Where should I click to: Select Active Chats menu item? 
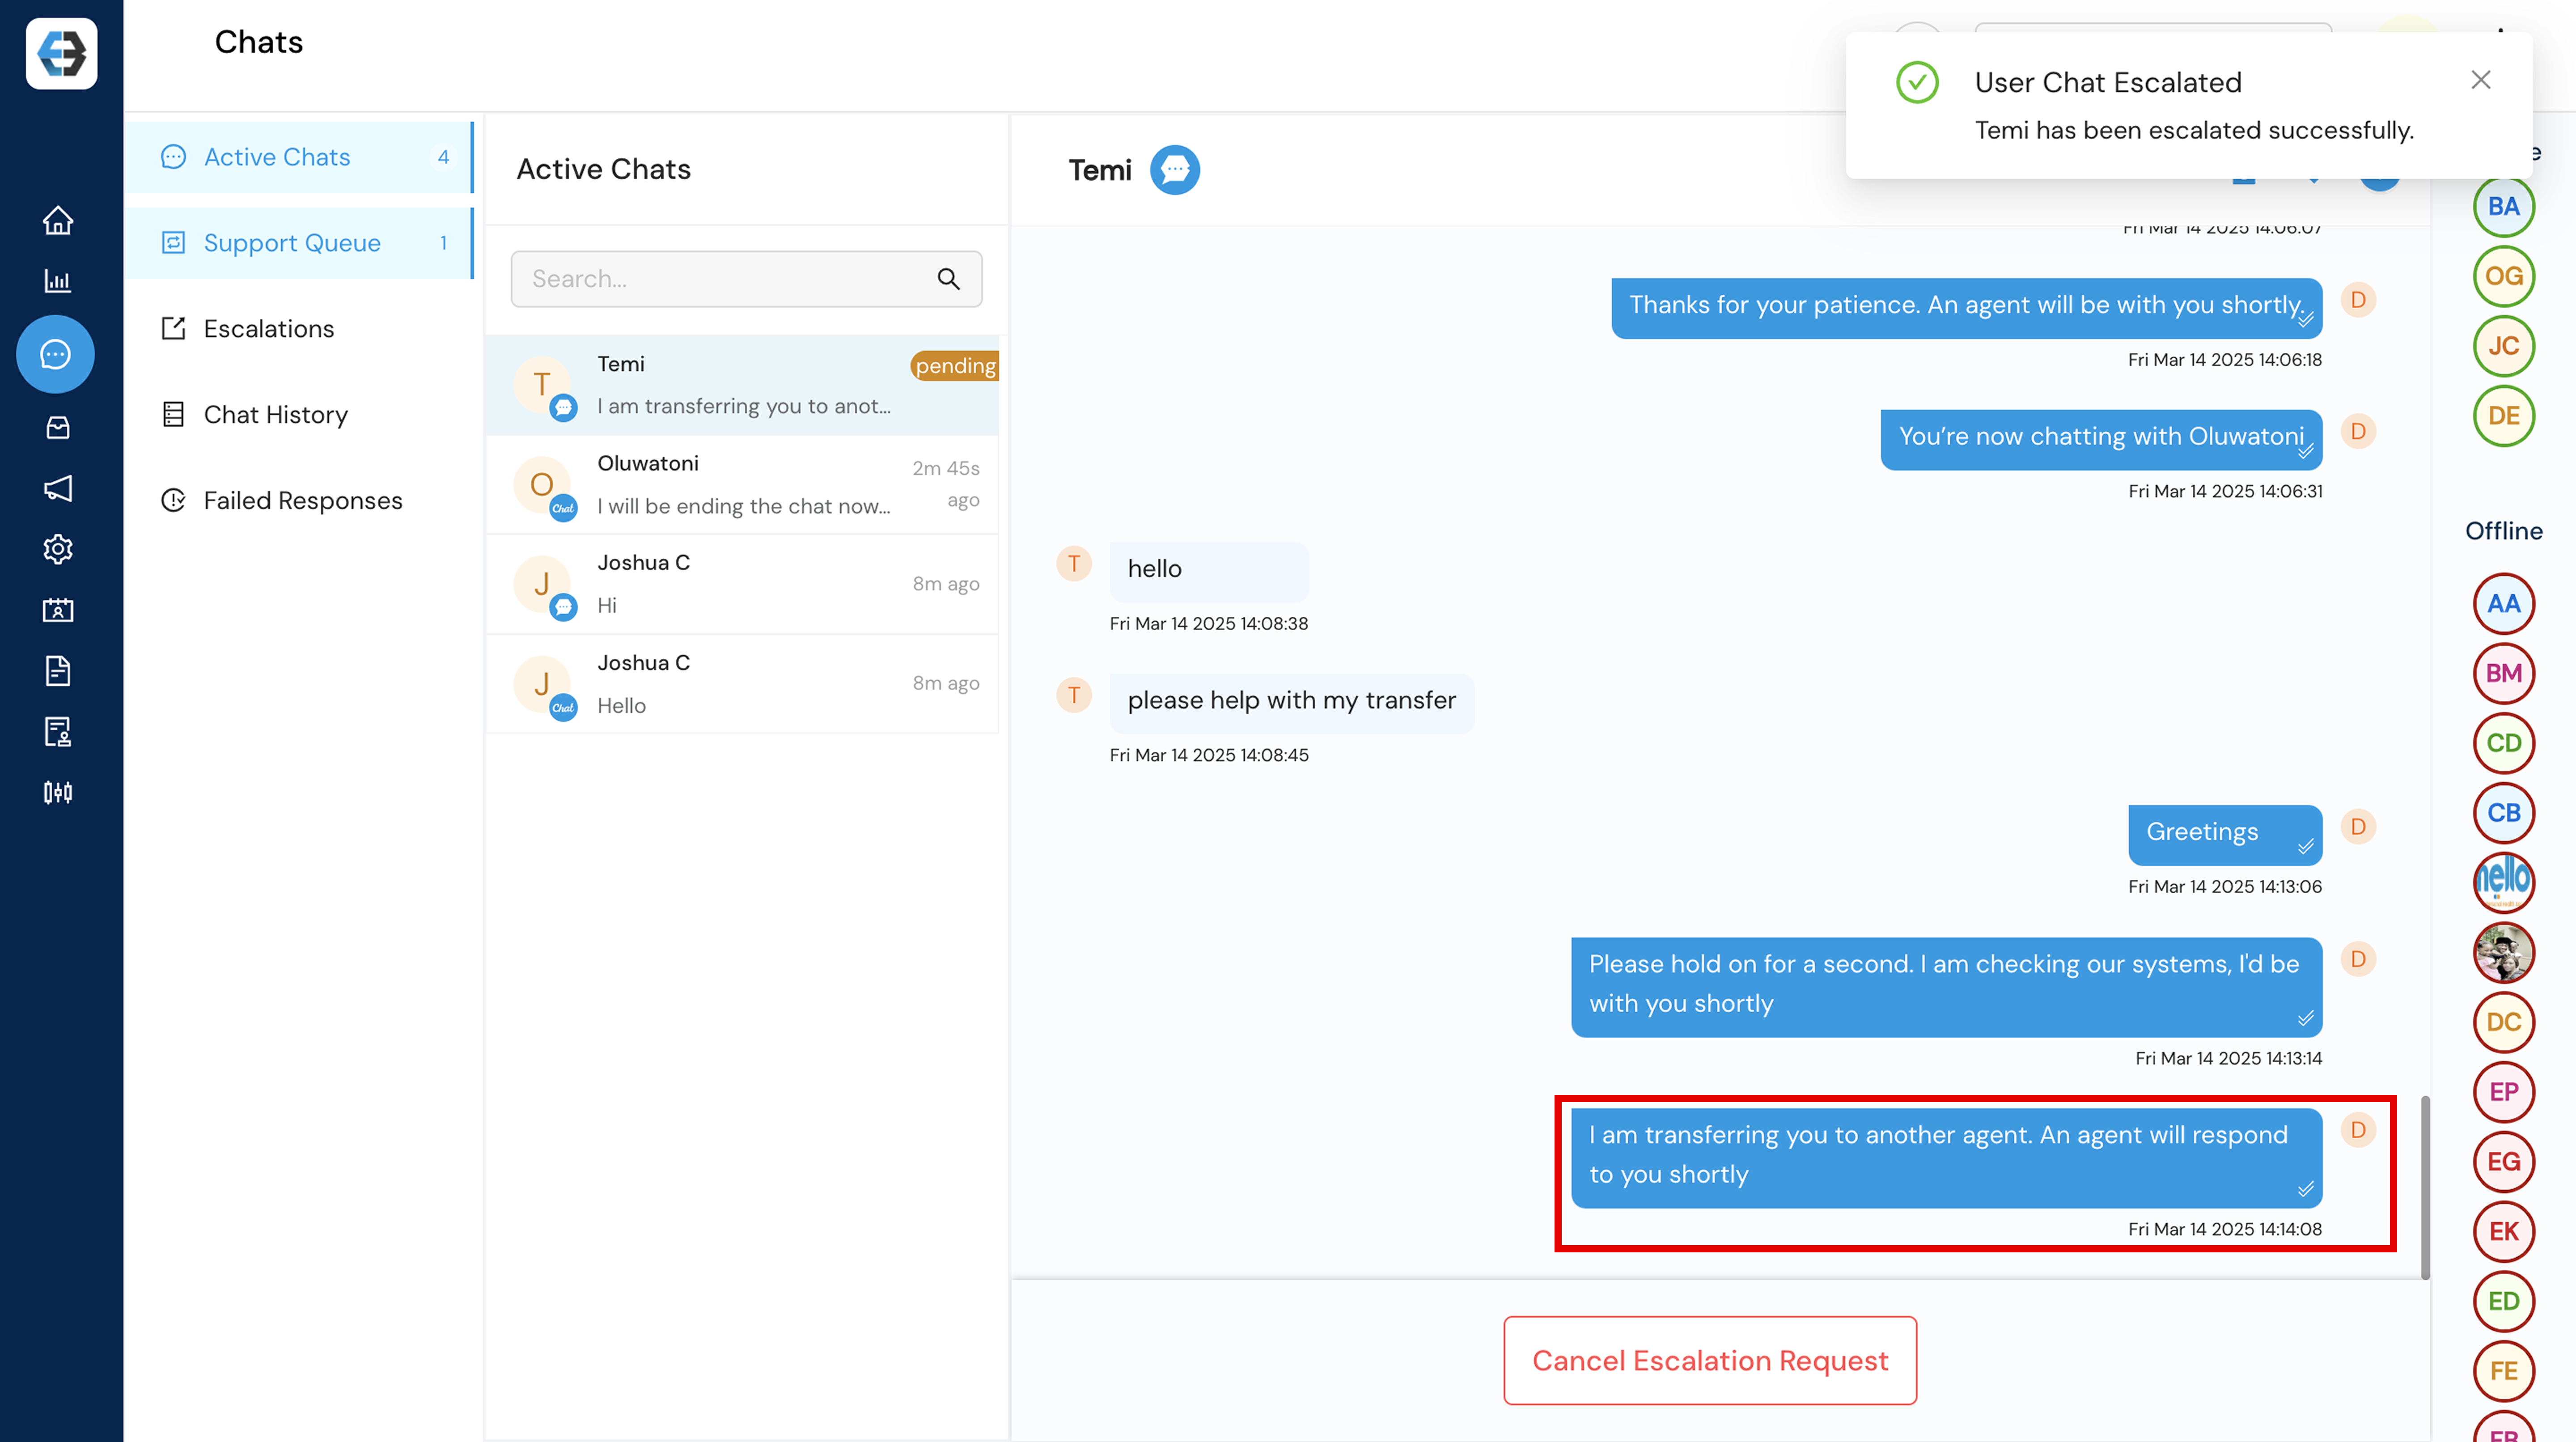(299, 158)
